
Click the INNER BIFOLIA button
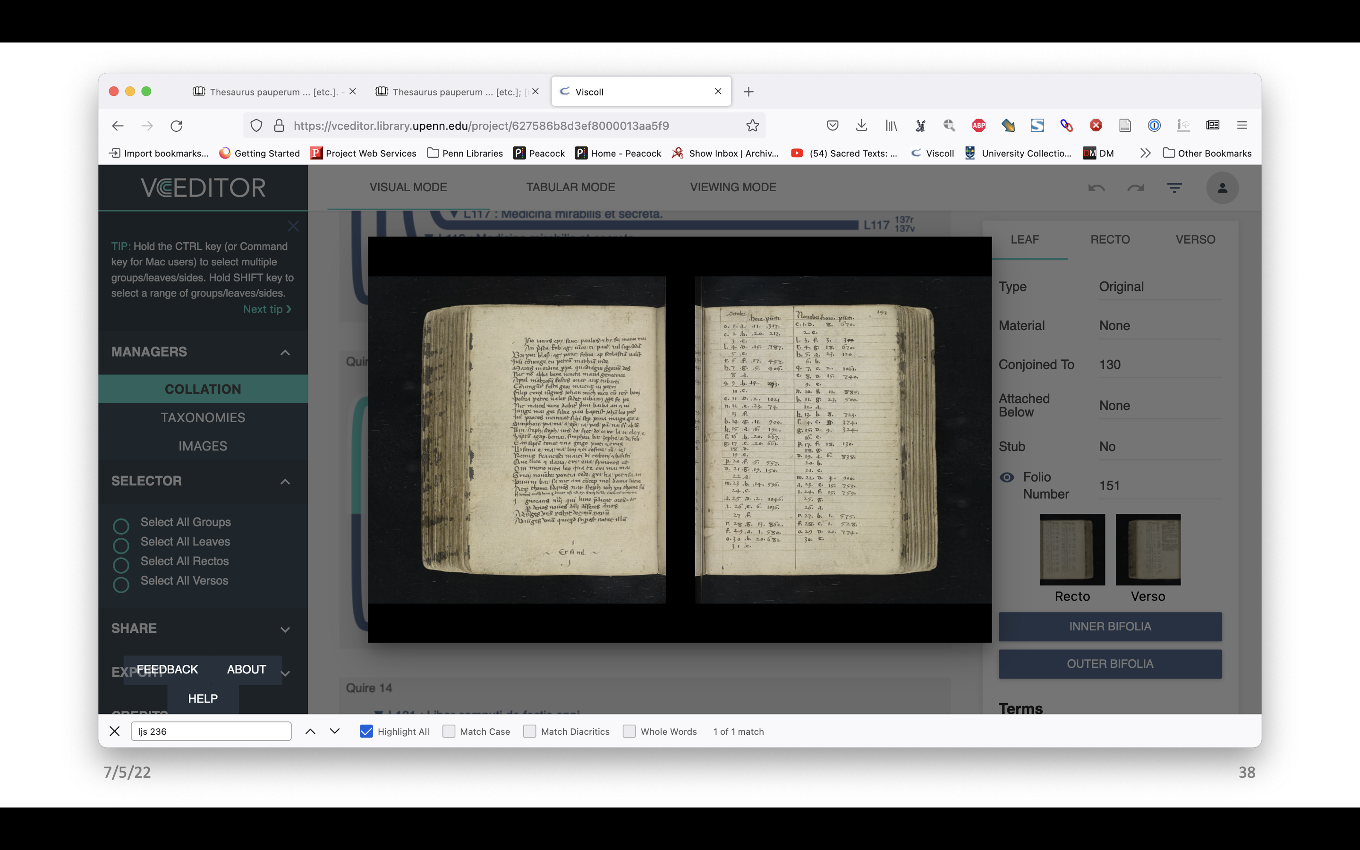click(1111, 627)
